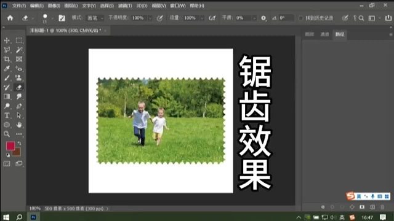Change the screen mode button
394x221 pixels.
(x=19, y=164)
